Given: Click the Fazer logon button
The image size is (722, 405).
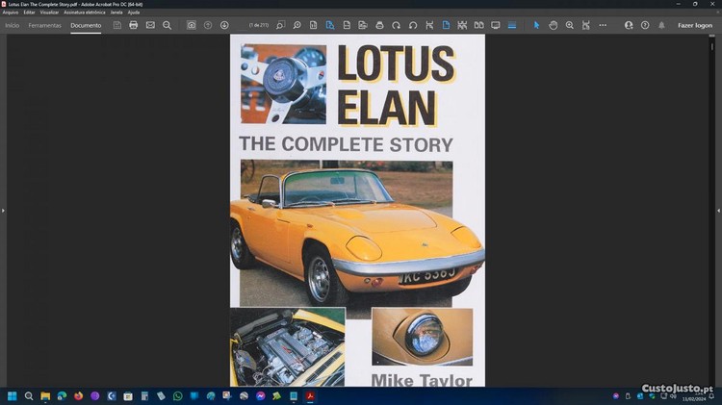Looking at the screenshot, I should (x=695, y=25).
